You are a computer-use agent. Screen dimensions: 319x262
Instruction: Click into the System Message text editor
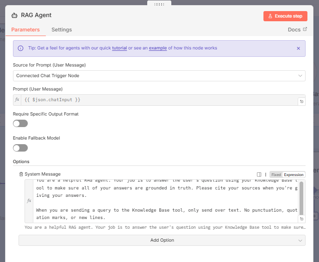pyautogui.click(x=166, y=201)
